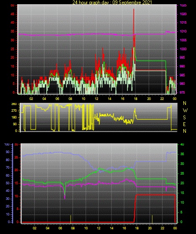Viewport: 196px width, 234px height.
Task: Click the 24 hour graph day title
Action: point(112,3)
